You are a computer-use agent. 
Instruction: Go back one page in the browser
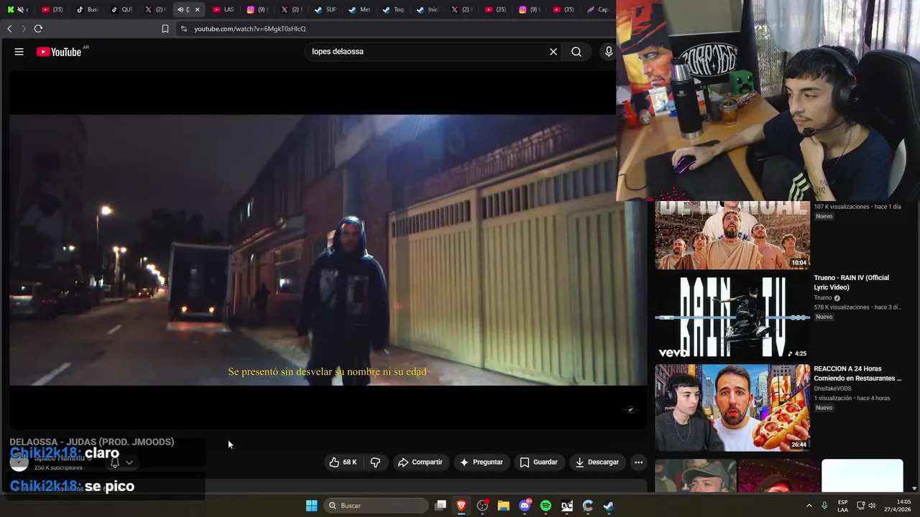coord(9,29)
